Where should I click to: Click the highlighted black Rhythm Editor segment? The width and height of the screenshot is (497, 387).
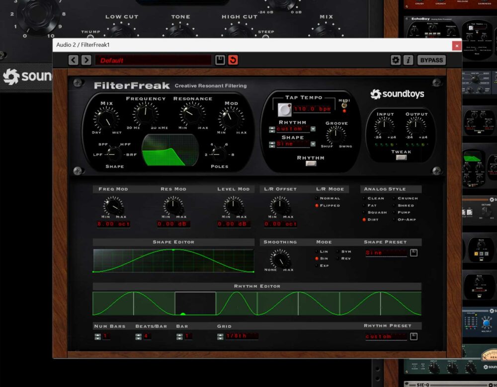(x=195, y=304)
